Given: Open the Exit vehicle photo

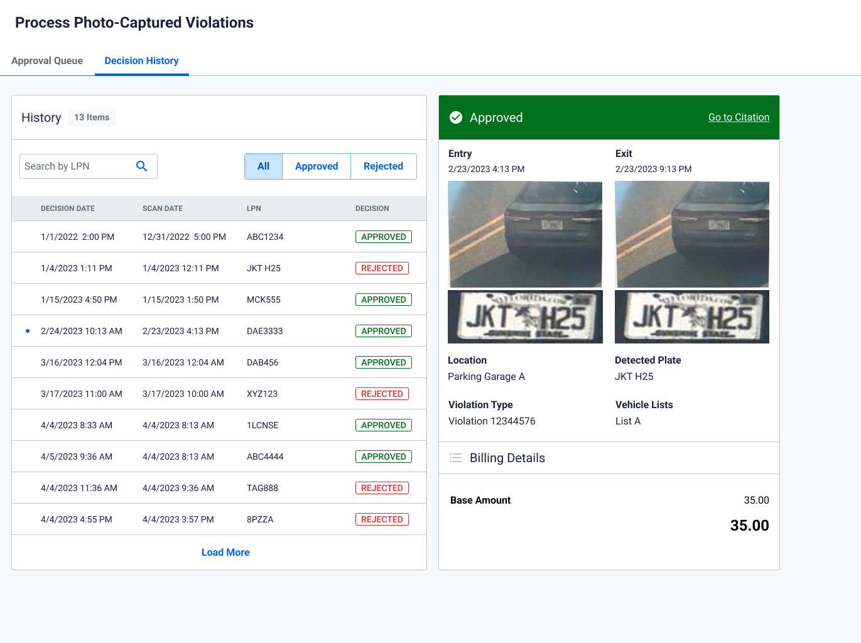Looking at the screenshot, I should coord(692,234).
